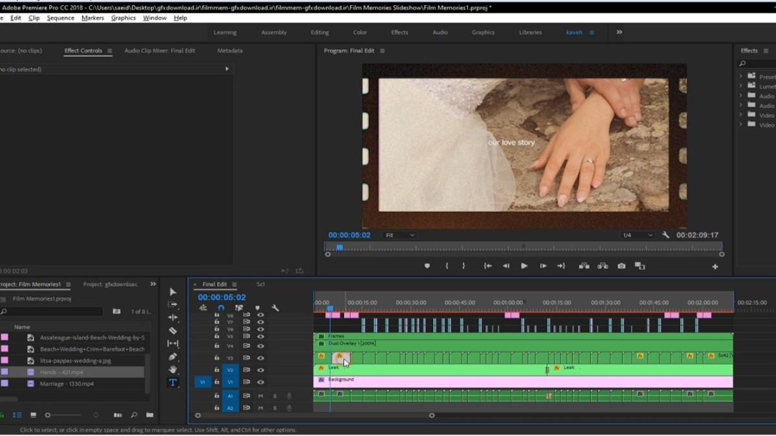Expand the Lumetri folder in Effects
Image resolution: width=776 pixels, height=436 pixels.
(741, 86)
